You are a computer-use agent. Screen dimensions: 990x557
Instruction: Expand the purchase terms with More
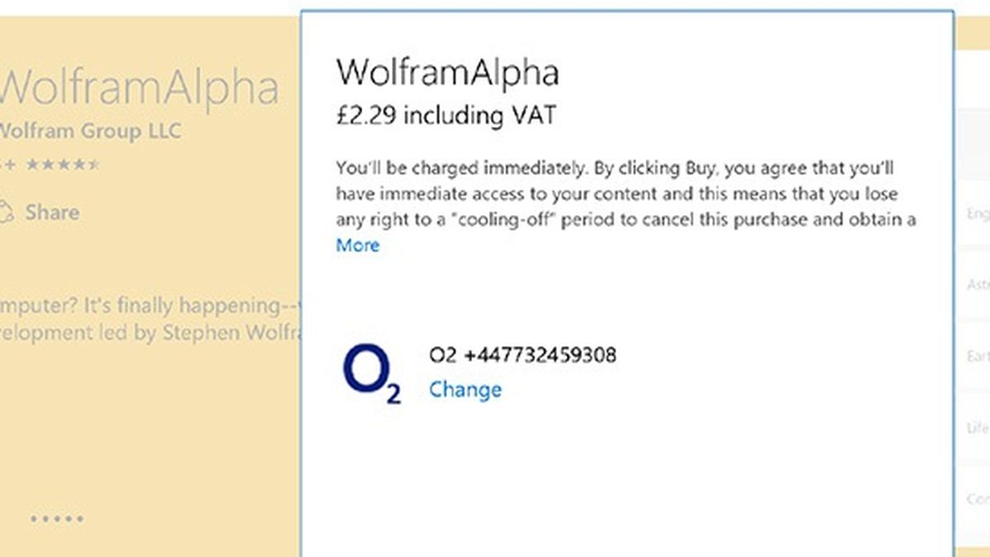(x=357, y=246)
